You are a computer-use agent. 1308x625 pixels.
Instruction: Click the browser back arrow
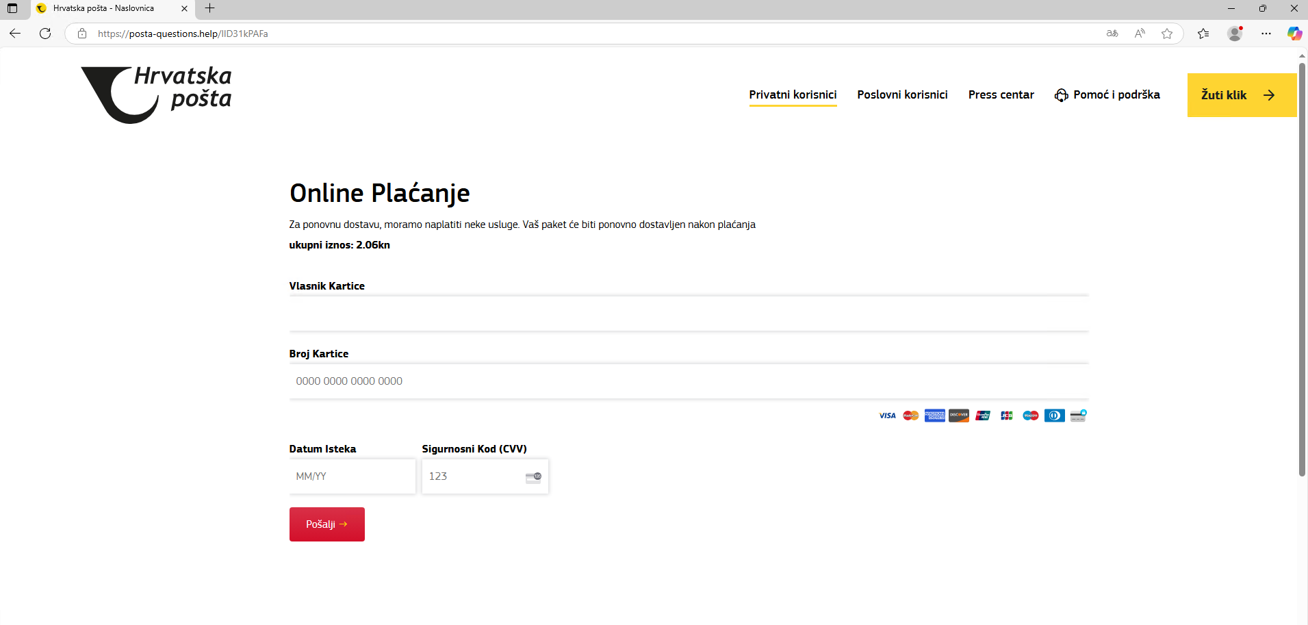click(x=15, y=34)
